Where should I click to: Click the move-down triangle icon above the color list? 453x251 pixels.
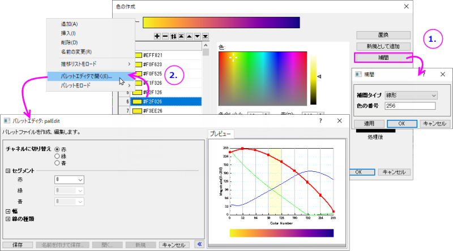[x=197, y=36]
